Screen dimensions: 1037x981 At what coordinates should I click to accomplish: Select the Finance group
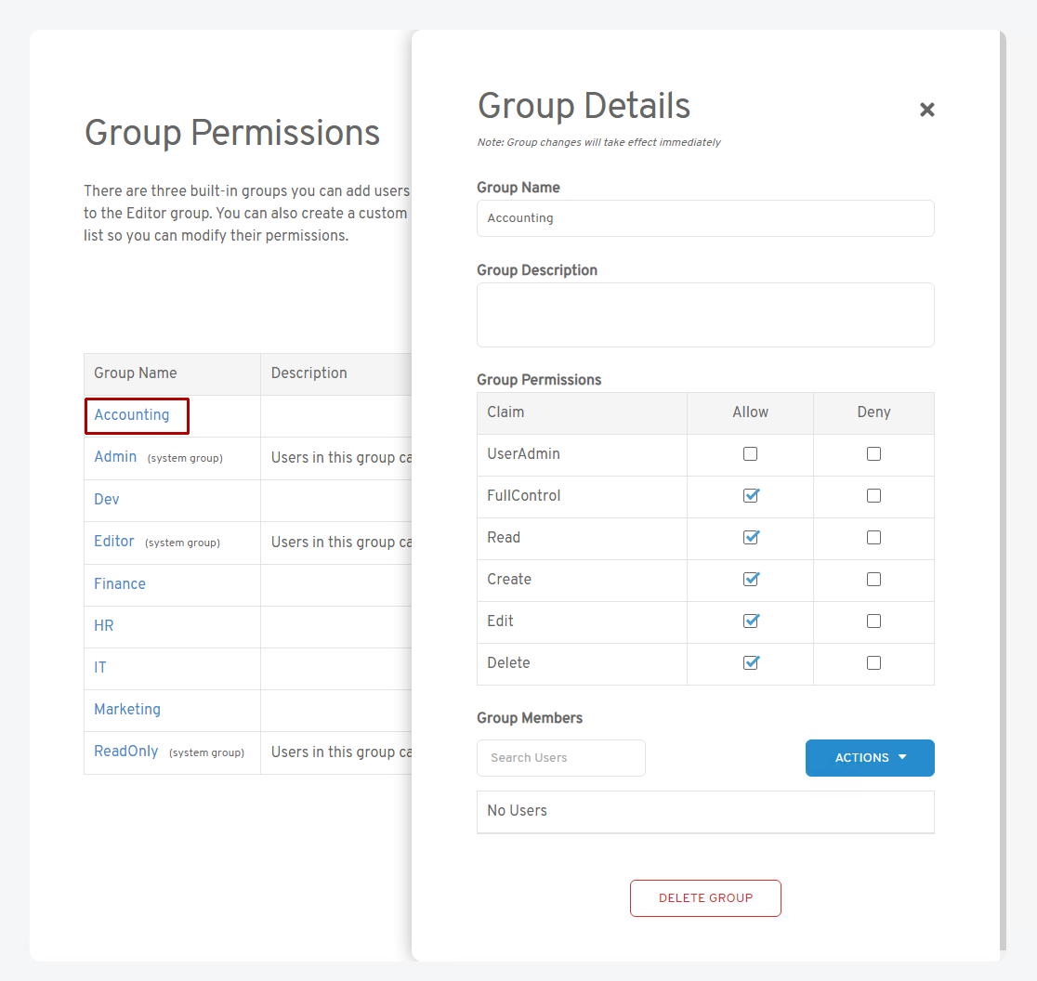(120, 584)
